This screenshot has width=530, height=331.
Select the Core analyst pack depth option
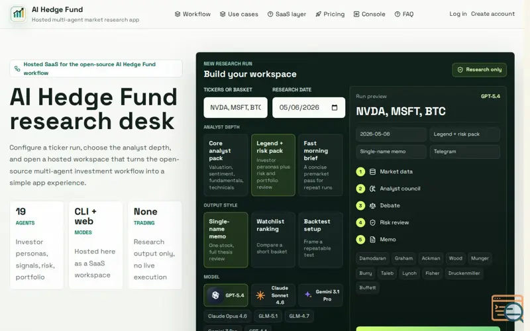coord(226,165)
